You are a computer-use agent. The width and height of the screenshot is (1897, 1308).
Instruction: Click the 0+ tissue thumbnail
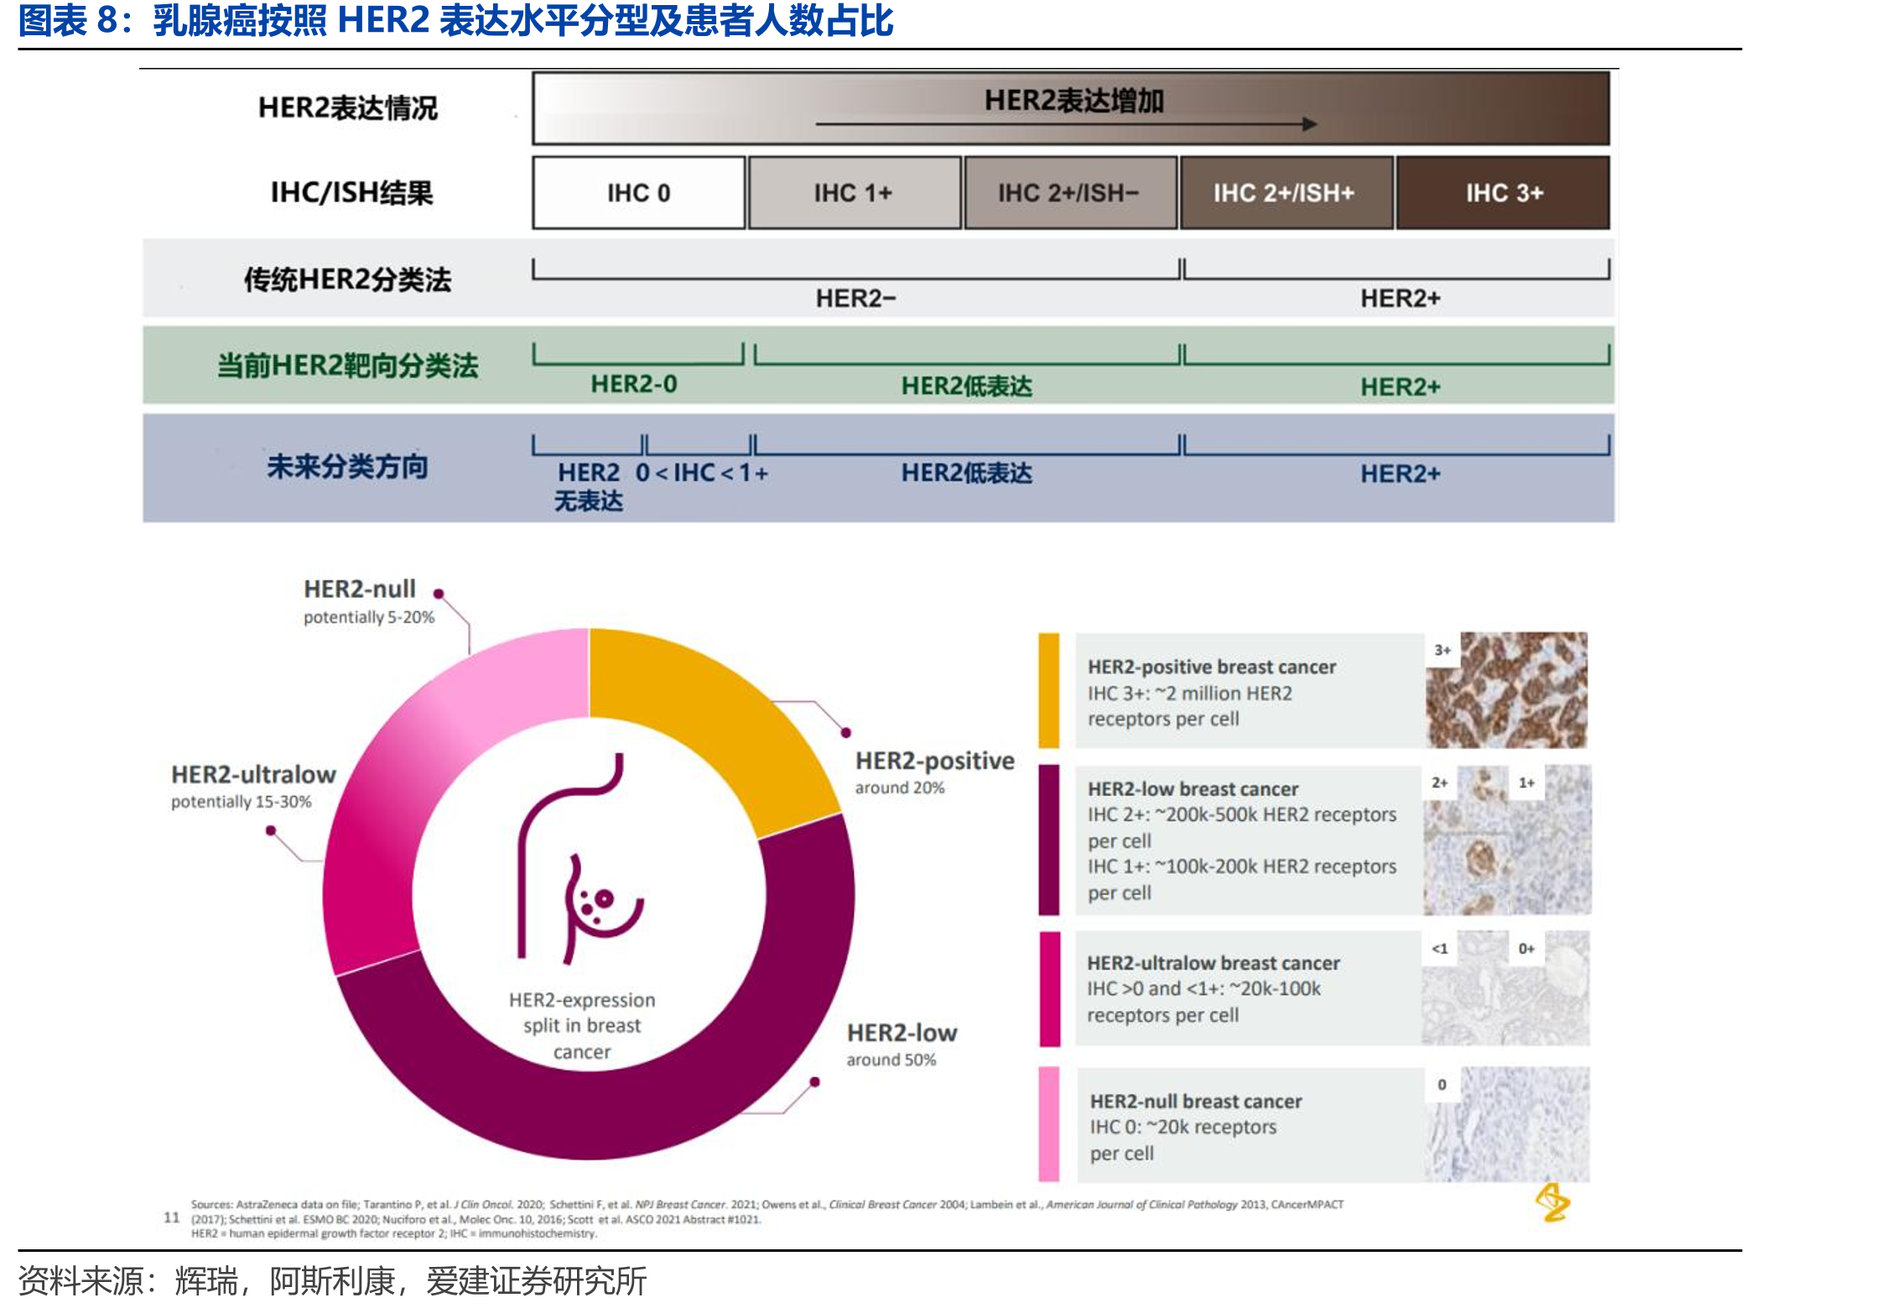pyautogui.click(x=1551, y=989)
